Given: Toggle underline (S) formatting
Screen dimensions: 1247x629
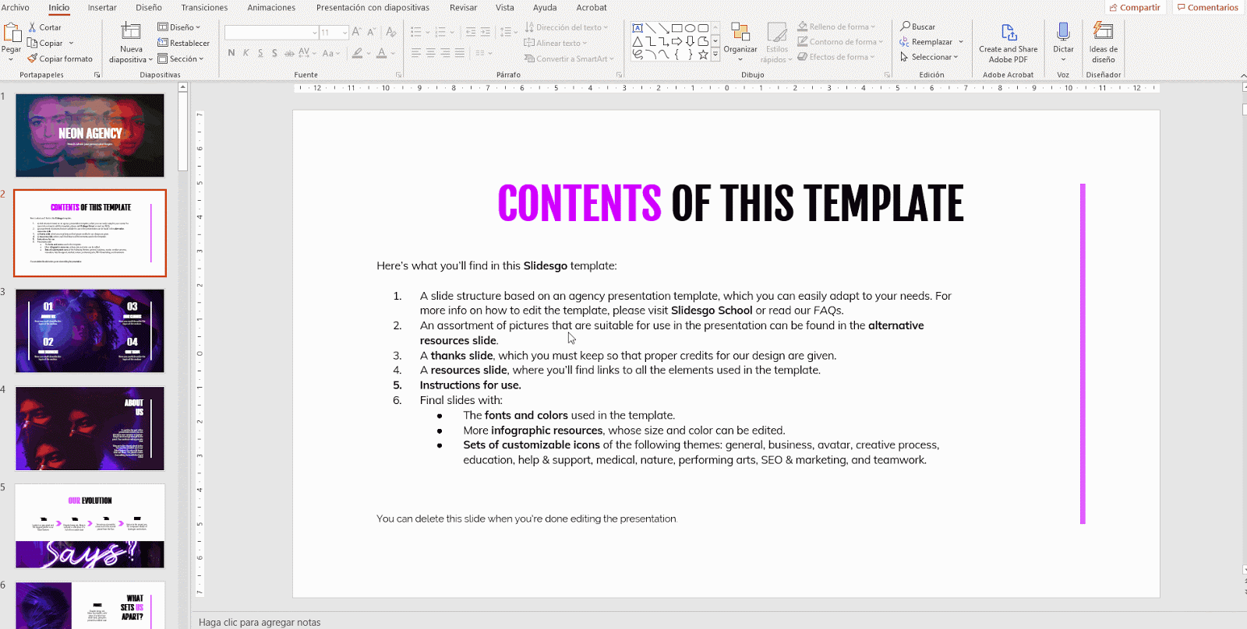Looking at the screenshot, I should pyautogui.click(x=260, y=53).
